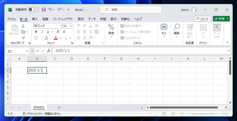Image resolution: width=237 pixels, height=121 pixels.
Task: Open the font name 游ゴシック dropdown
Action: pyautogui.click(x=61, y=26)
